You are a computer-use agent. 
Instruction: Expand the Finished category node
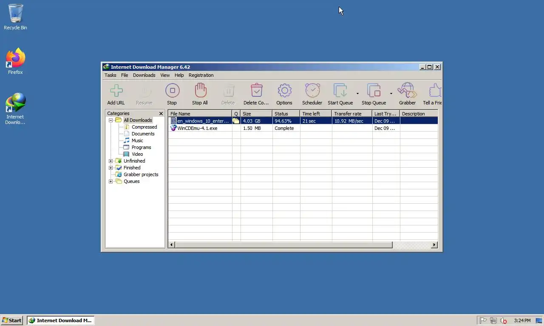tap(111, 168)
